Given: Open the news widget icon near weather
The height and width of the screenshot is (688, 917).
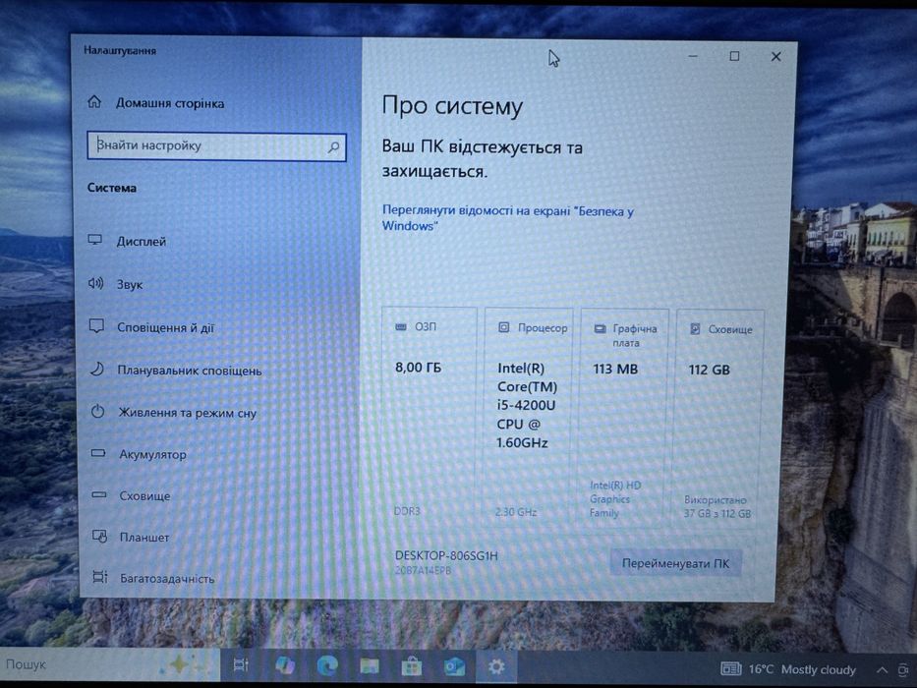Looking at the screenshot, I should [731, 668].
